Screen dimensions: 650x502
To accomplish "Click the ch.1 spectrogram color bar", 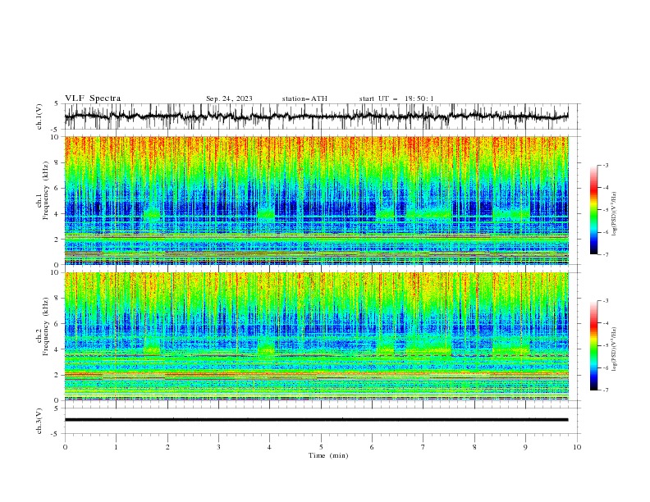I will [x=593, y=210].
